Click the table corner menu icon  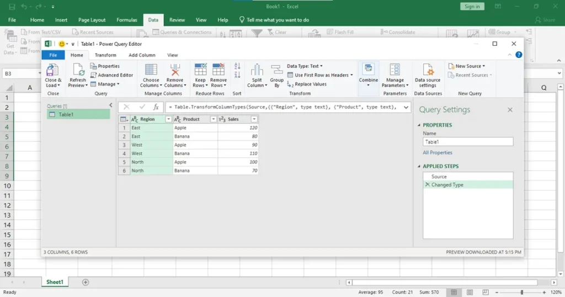click(x=124, y=119)
